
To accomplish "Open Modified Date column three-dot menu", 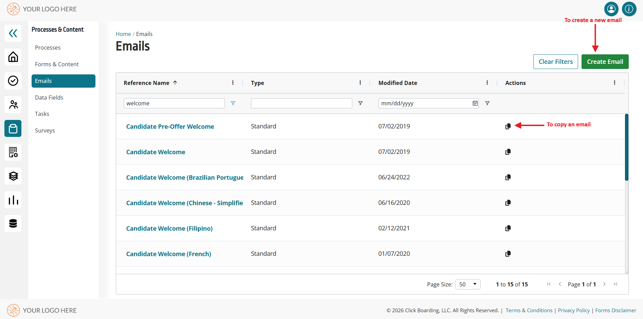I will pos(487,83).
